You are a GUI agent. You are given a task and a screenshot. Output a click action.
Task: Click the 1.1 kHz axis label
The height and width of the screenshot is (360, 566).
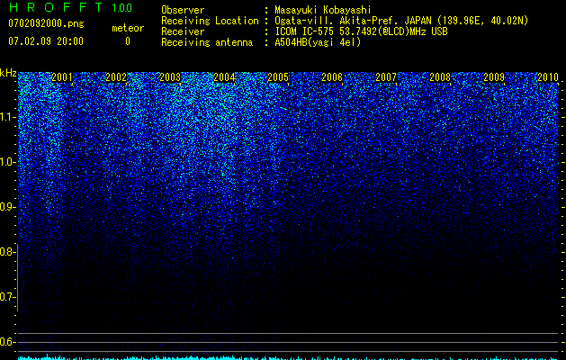(6, 117)
